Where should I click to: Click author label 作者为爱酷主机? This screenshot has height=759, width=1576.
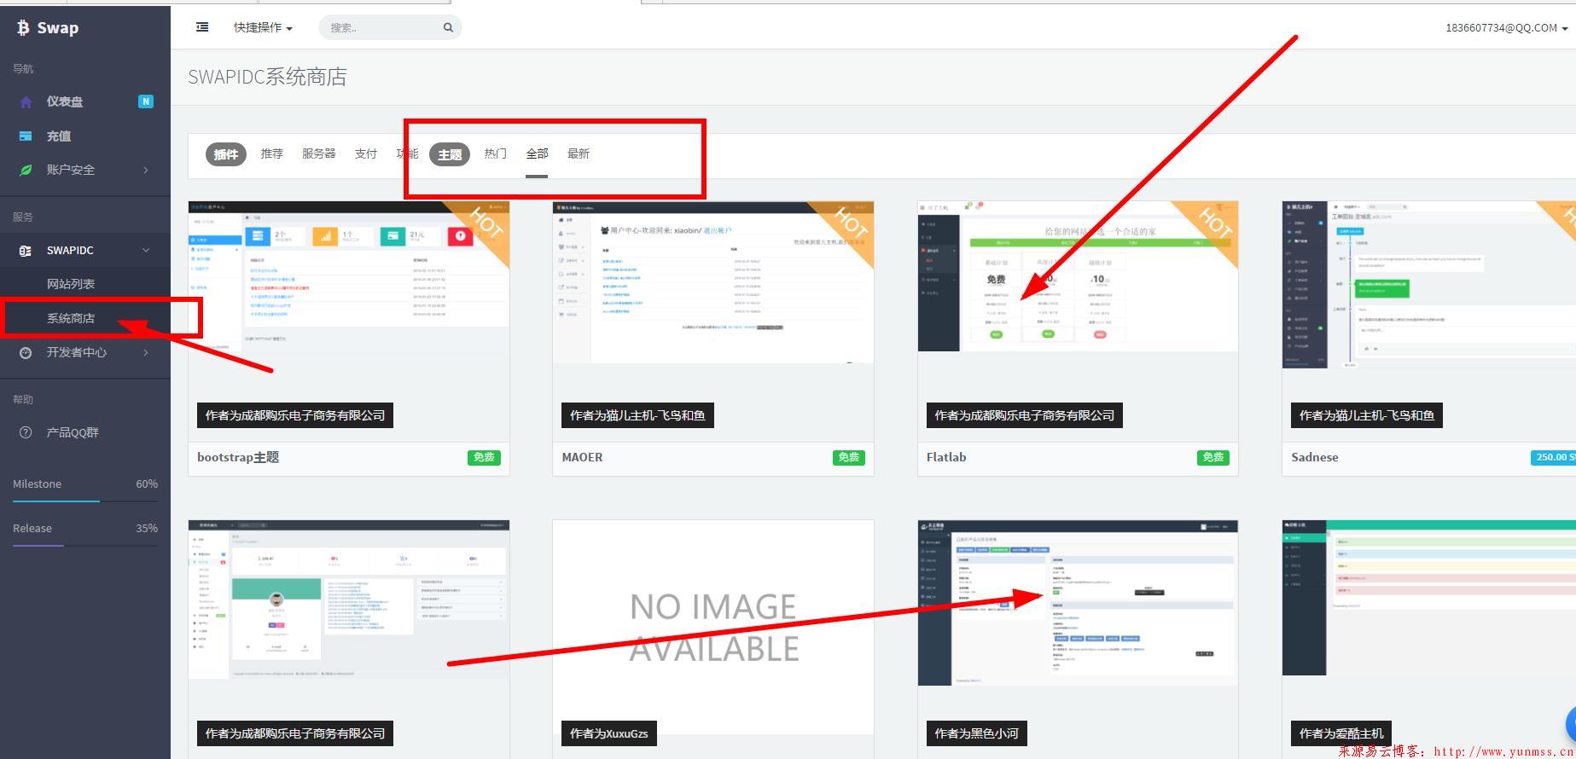pyautogui.click(x=1341, y=733)
